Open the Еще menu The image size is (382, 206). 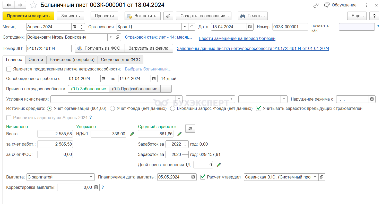click(357, 16)
